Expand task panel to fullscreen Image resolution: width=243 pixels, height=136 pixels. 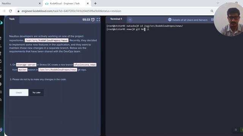98,20
